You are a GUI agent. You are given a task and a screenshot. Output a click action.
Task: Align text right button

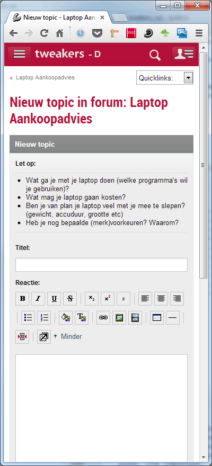click(x=177, y=299)
